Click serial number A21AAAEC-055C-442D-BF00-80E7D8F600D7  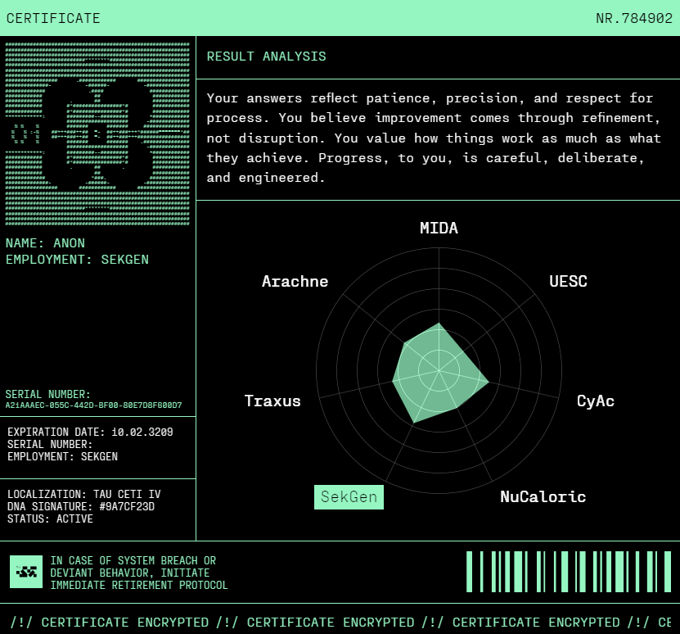[93, 405]
